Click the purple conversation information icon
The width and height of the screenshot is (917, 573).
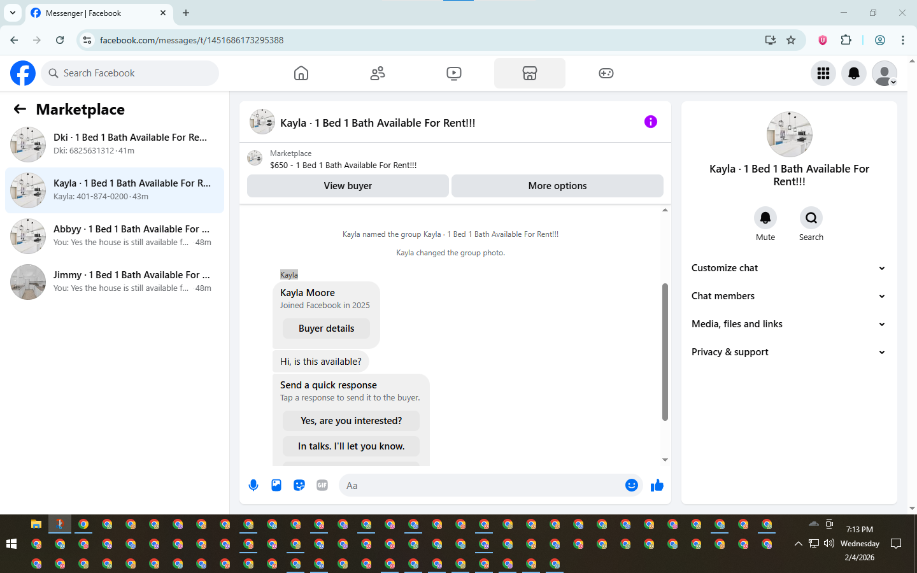(650, 122)
